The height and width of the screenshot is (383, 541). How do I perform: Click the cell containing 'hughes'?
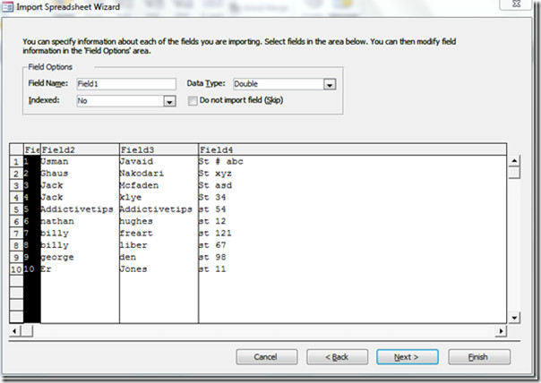(x=159, y=221)
